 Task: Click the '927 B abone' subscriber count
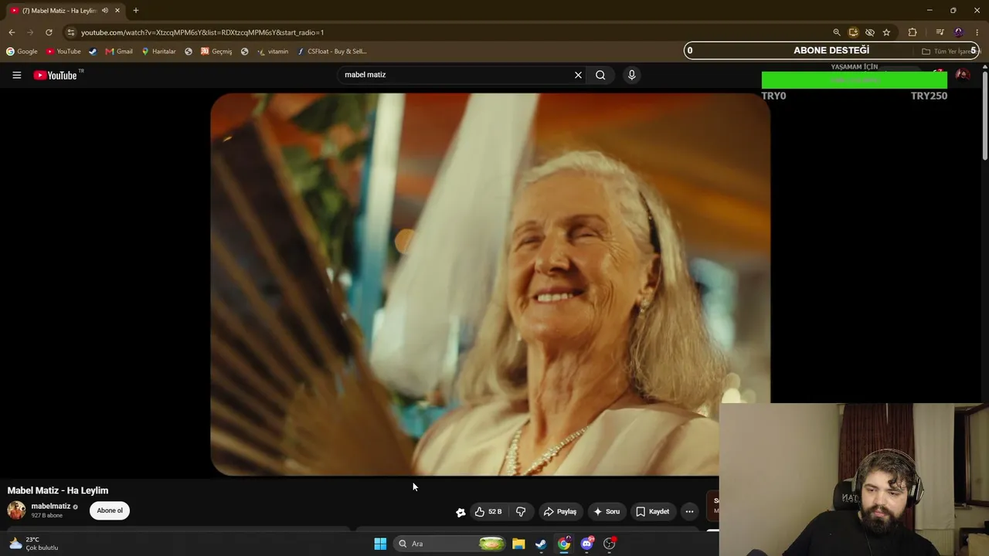click(x=47, y=516)
